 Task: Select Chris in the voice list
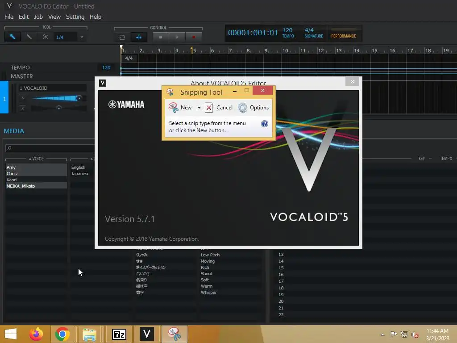[x=37, y=174]
